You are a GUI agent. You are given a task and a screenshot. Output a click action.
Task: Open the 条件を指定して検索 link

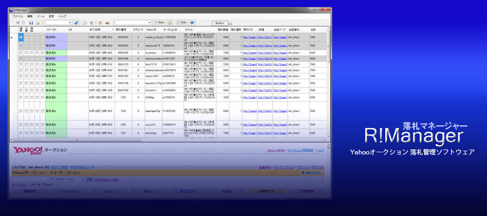[106, 180]
